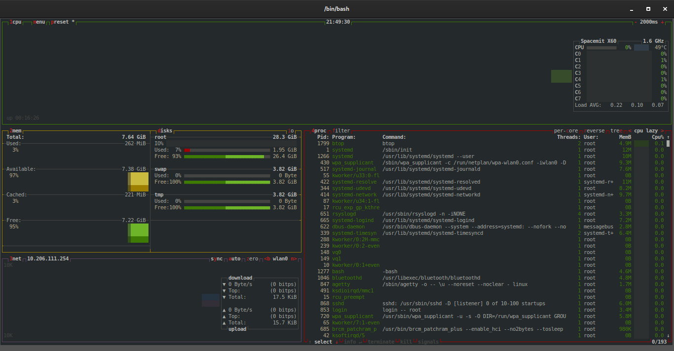Switch to next process sort column arrow
Image resolution: width=674 pixels, height=351 pixels.
[x=662, y=131]
